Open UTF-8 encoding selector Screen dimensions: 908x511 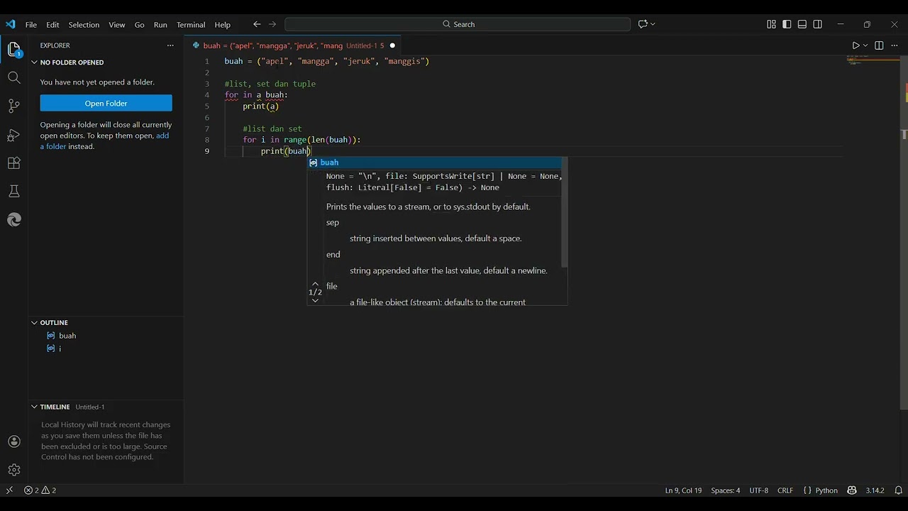point(758,490)
